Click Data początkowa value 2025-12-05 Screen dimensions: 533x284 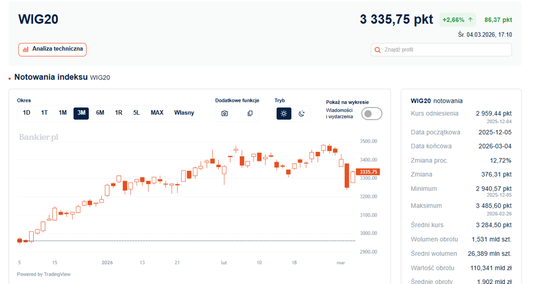coord(495,132)
